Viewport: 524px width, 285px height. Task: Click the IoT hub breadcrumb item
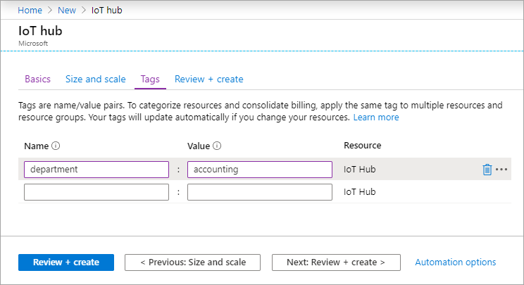[x=108, y=11]
